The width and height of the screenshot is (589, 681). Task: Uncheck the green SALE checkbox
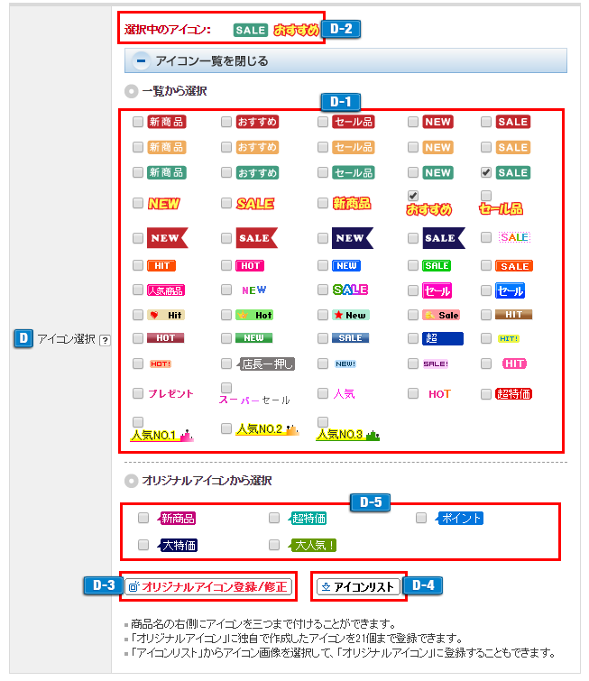[x=486, y=171]
